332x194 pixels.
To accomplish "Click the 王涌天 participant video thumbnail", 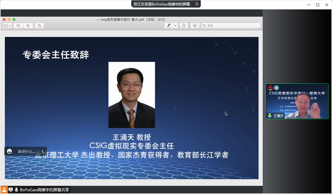I will [297, 101].
